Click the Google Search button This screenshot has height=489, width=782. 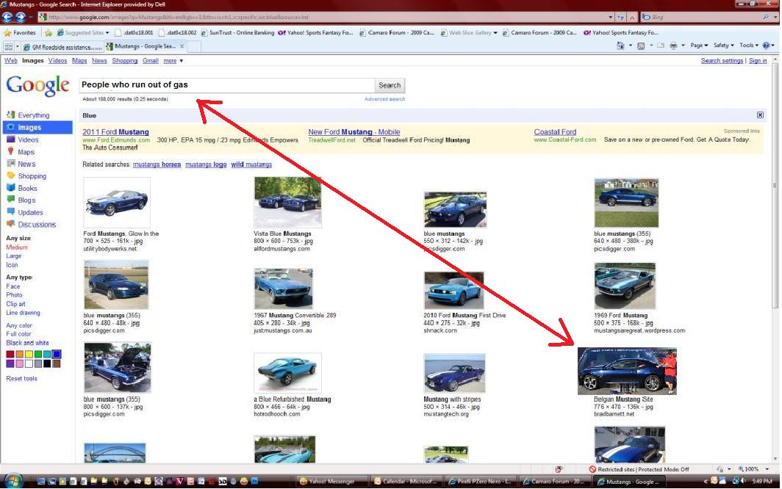coord(390,85)
